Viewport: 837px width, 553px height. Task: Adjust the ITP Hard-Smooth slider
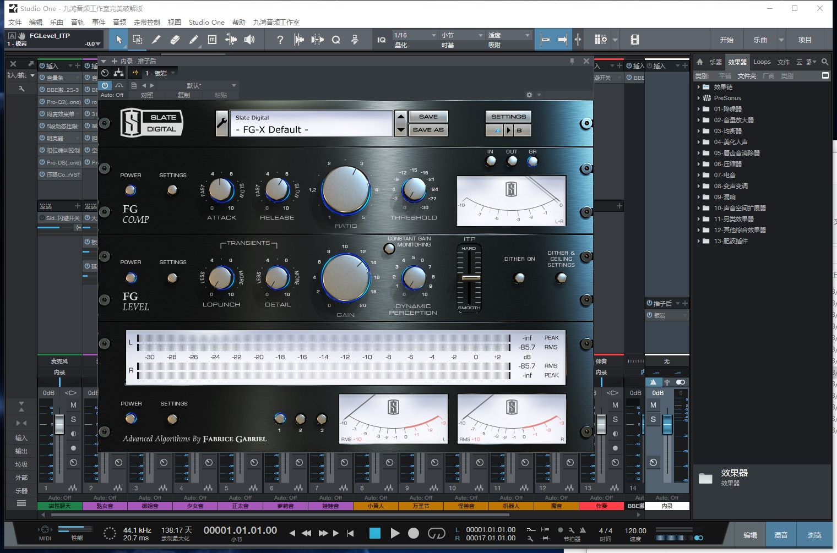tap(470, 278)
